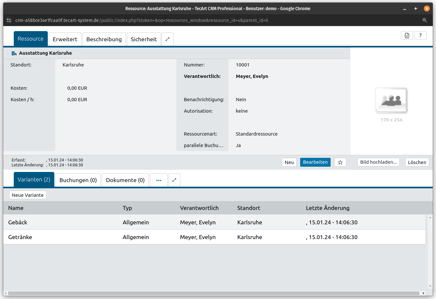Screen dimensions: 436x299
Task: Click the horizontal scrollbar at the bottom
Action: pyautogui.click(x=213, y=293)
